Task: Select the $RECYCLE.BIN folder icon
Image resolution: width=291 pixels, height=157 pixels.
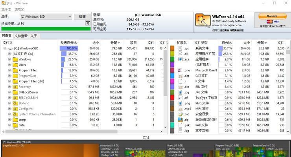Action: (15, 98)
